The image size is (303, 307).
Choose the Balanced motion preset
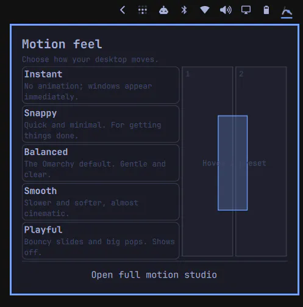[x=101, y=163]
